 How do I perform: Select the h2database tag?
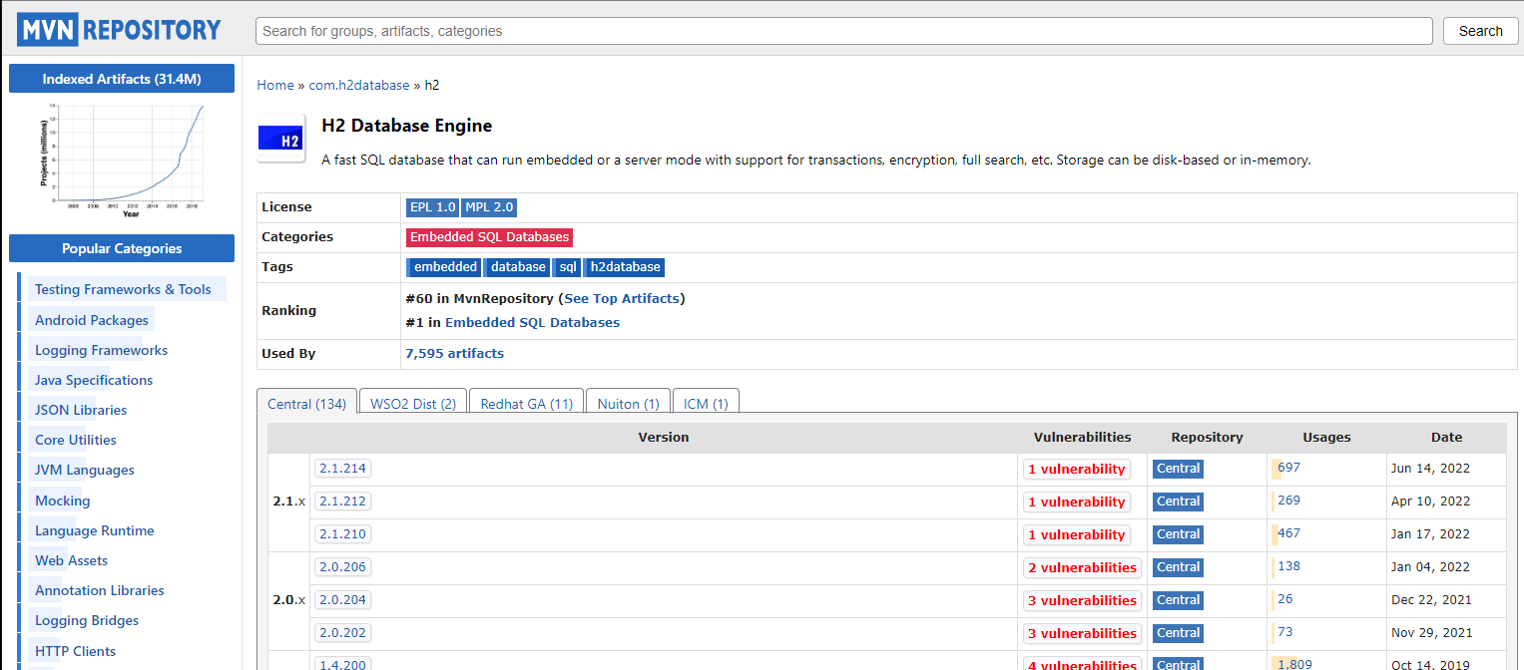point(625,267)
